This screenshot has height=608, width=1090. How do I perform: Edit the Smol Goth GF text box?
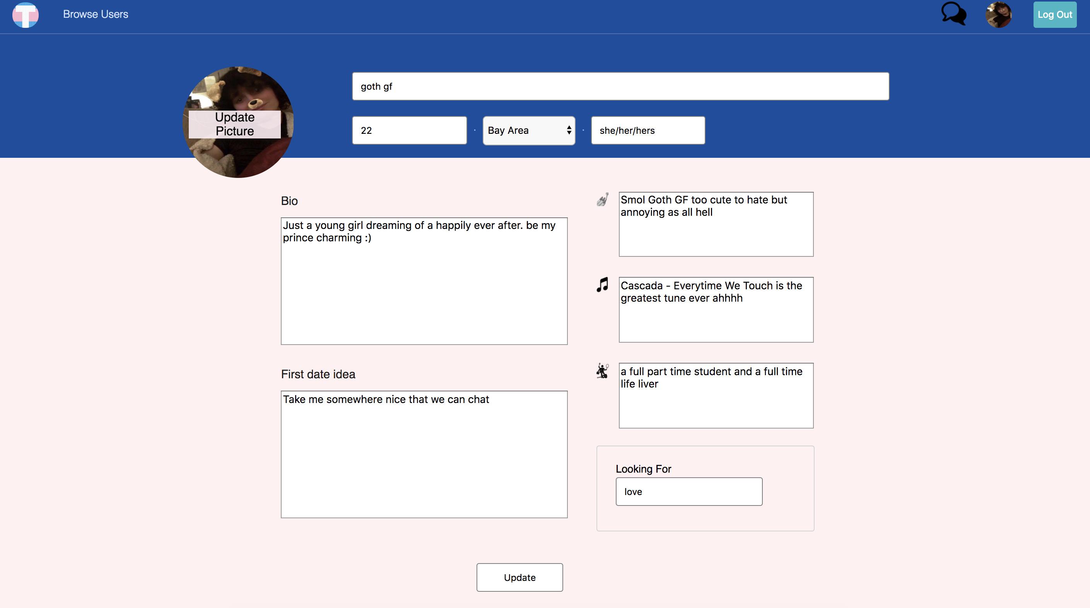(716, 224)
